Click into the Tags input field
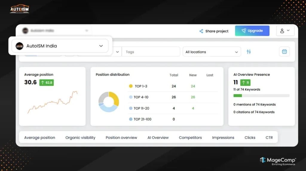 [x=151, y=52]
